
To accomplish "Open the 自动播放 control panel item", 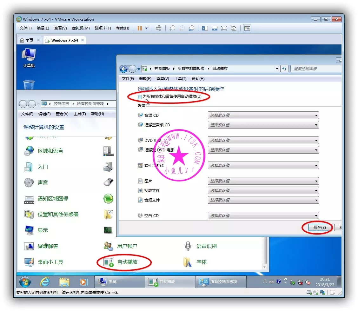I will coord(127,262).
